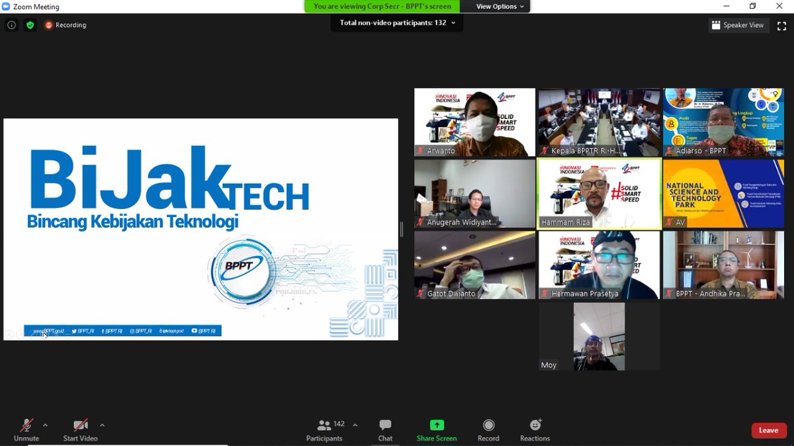Click the muted mic icon on AV tile
This screenshot has height=446, width=794.
click(669, 222)
